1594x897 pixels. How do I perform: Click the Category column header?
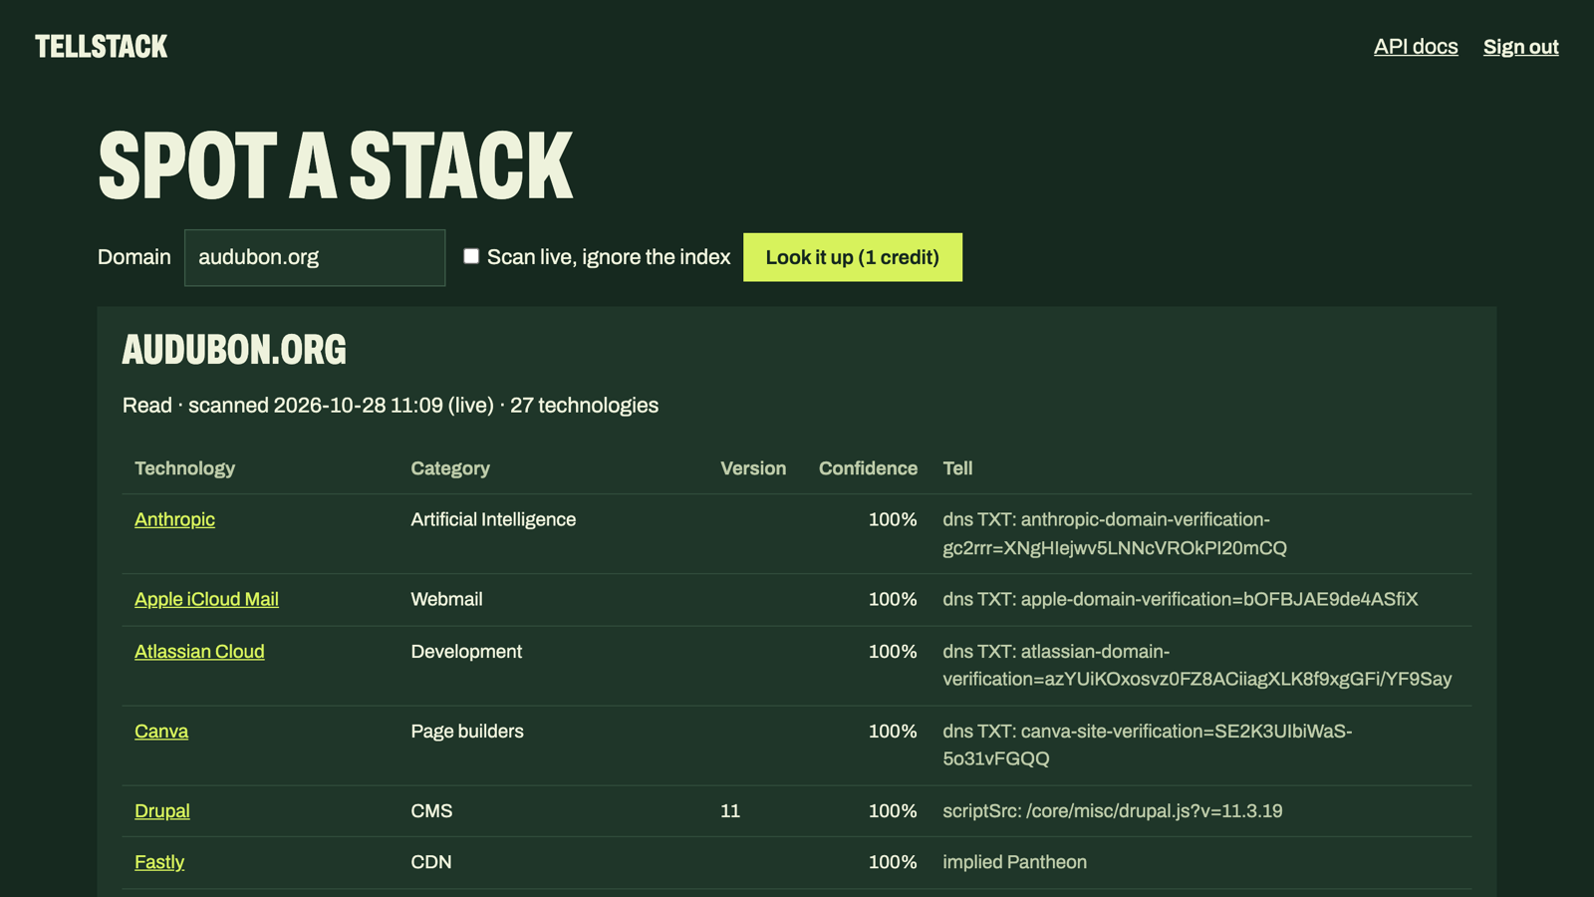coord(450,468)
